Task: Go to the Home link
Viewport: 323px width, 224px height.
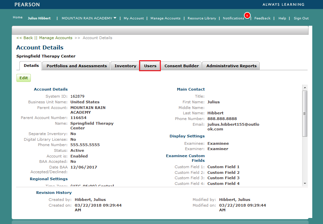Action: [18, 17]
